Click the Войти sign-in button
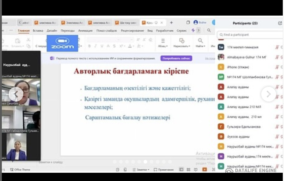 coord(200,23)
